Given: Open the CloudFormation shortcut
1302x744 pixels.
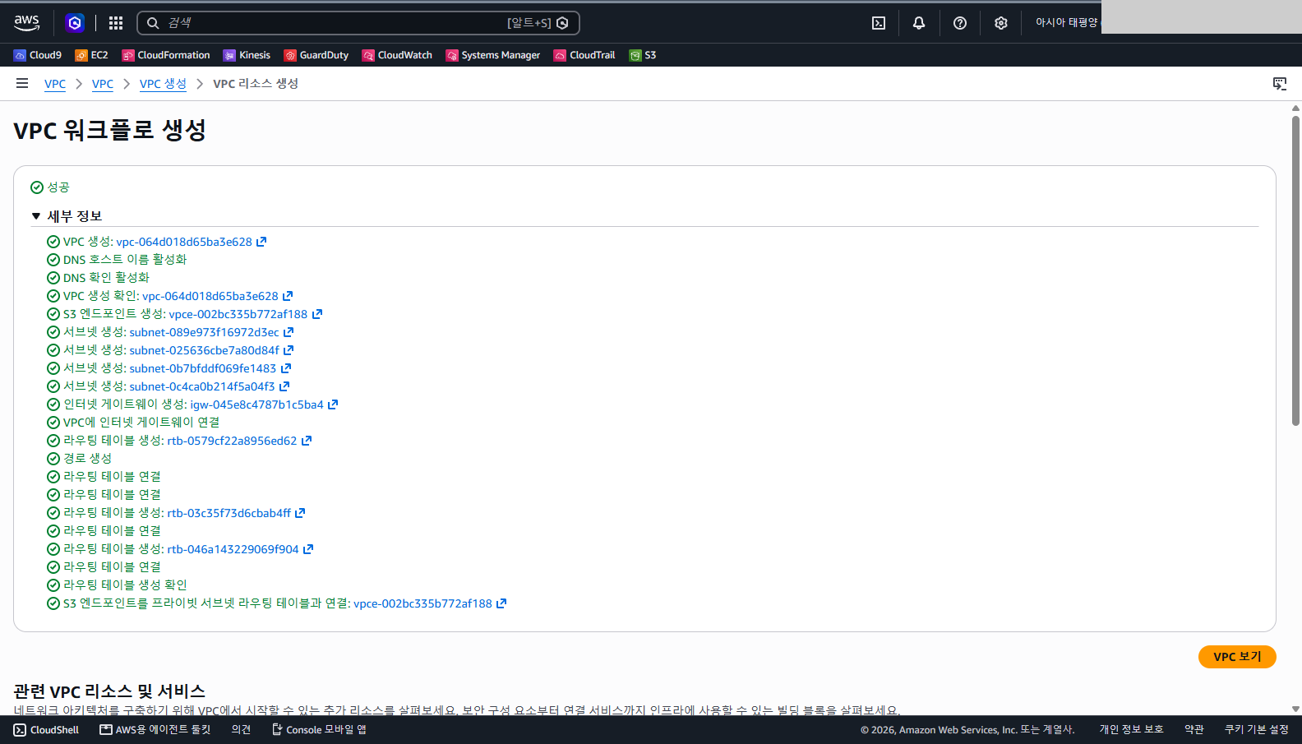Looking at the screenshot, I should click(x=166, y=55).
